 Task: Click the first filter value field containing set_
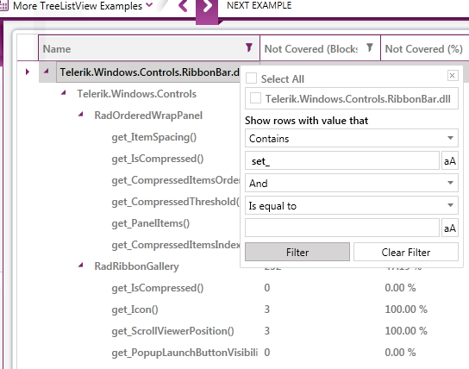pos(342,161)
